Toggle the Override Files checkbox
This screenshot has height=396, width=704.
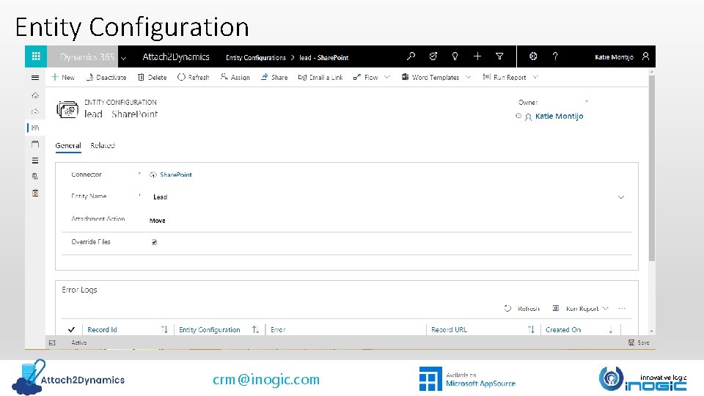[x=154, y=242]
